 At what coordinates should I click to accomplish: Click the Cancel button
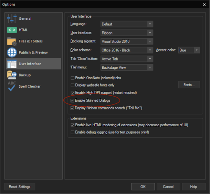pyautogui.click(x=168, y=187)
